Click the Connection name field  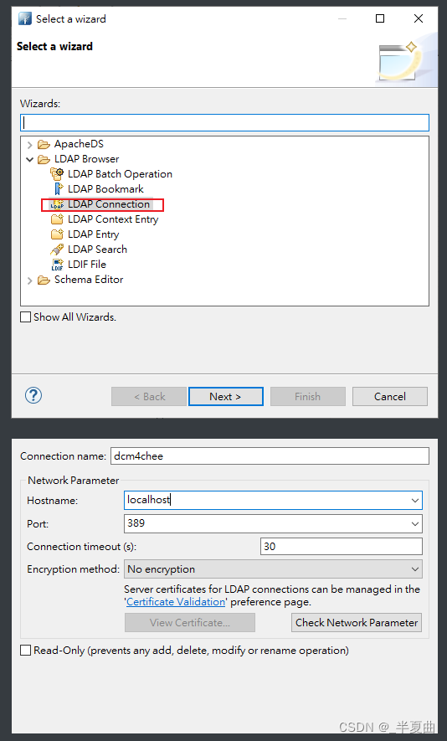(270, 456)
